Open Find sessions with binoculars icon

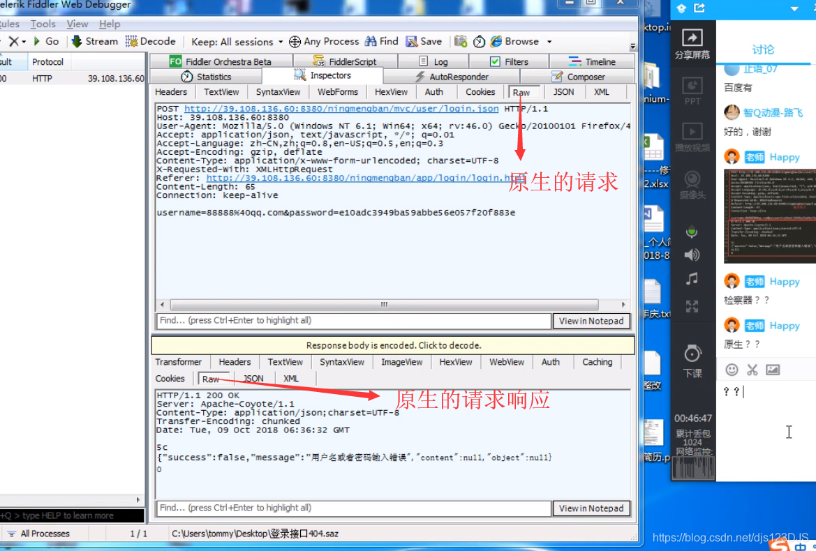click(371, 41)
